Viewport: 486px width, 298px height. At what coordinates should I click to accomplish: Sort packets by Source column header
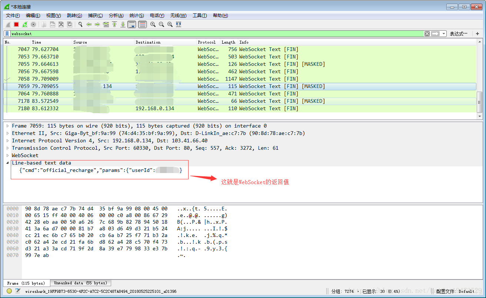[x=103, y=42]
